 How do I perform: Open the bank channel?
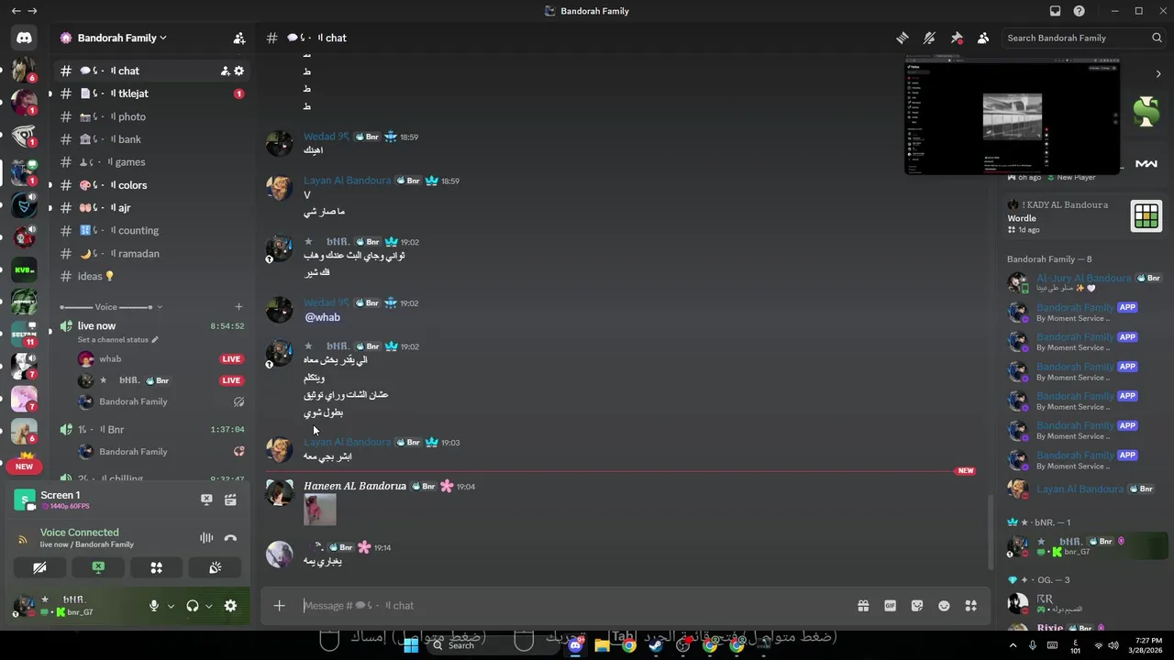[152, 139]
